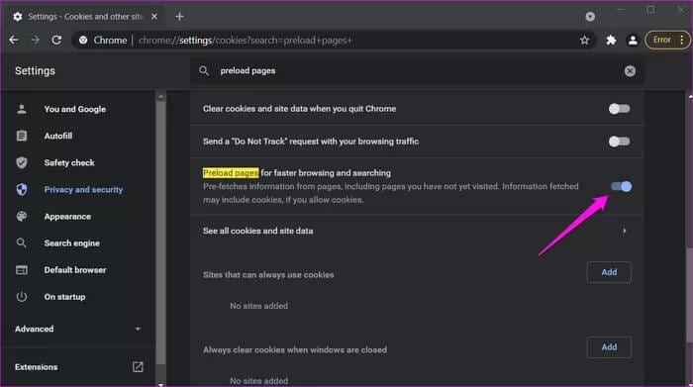
Task: Expand the Advanced section
Action: point(78,330)
